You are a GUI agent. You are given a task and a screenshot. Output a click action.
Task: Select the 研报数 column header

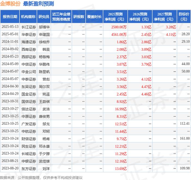pos(79,17)
